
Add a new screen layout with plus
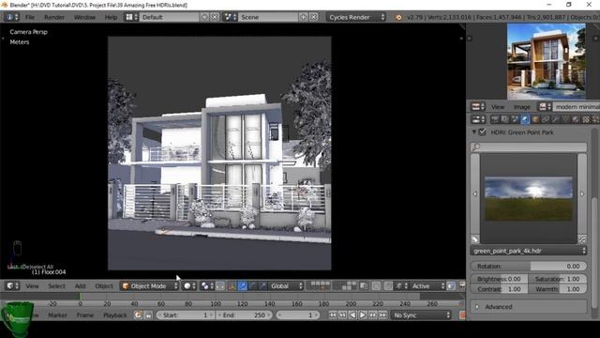pyautogui.click(x=204, y=17)
